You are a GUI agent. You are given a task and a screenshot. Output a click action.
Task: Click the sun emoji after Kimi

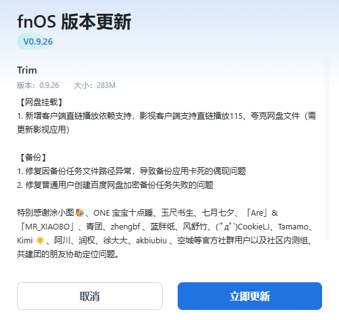(40, 240)
